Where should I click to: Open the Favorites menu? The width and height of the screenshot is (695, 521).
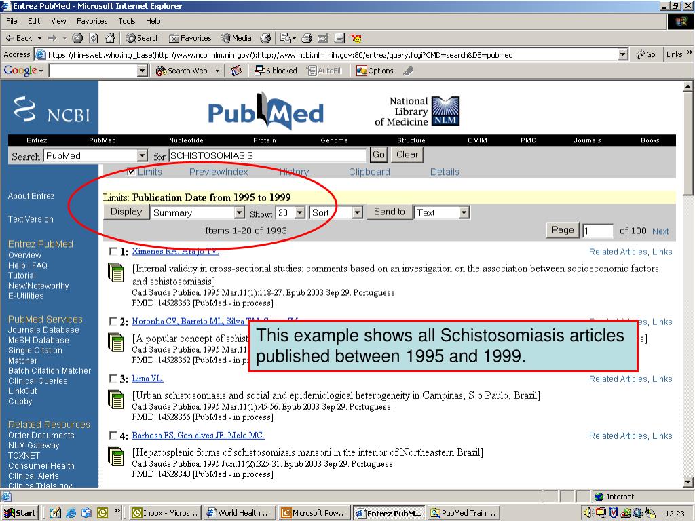[x=92, y=21]
